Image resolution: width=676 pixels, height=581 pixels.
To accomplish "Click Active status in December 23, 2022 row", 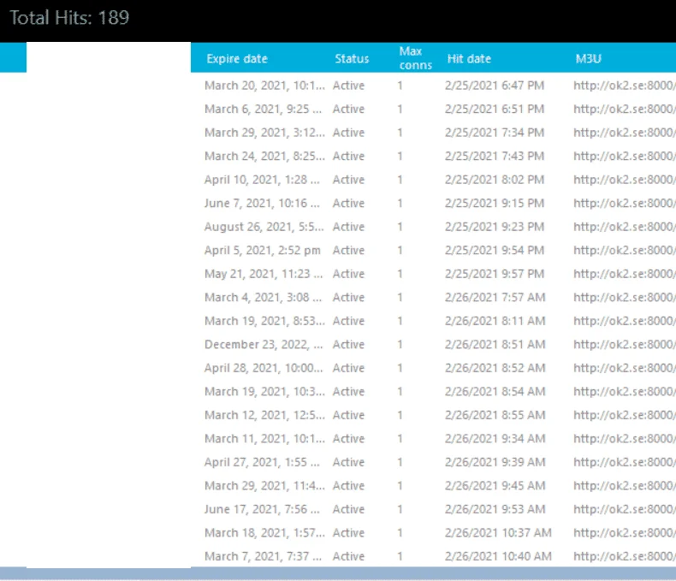I will pos(348,344).
